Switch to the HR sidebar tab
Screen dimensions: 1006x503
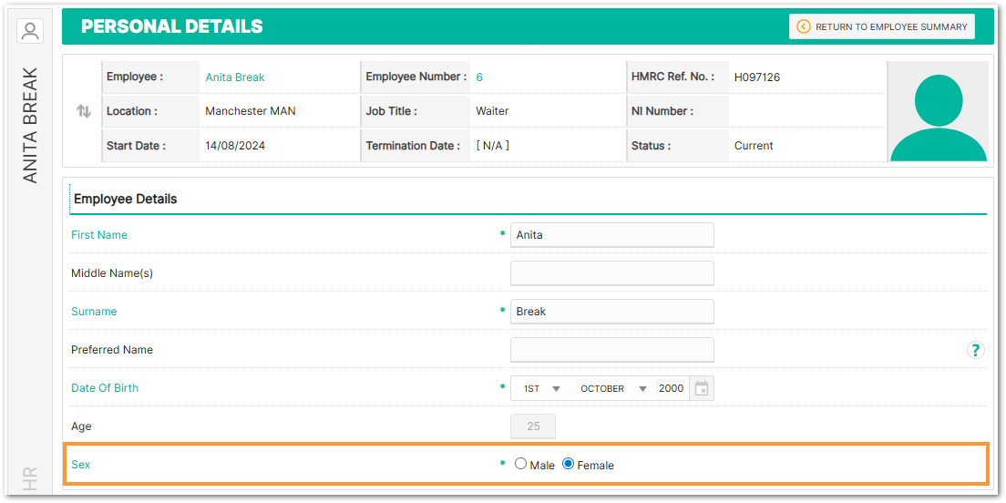click(x=30, y=477)
